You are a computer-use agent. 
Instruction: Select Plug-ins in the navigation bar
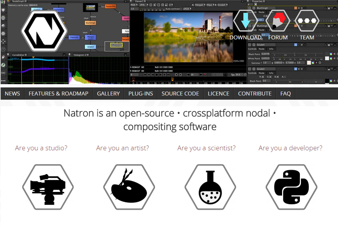click(x=141, y=93)
